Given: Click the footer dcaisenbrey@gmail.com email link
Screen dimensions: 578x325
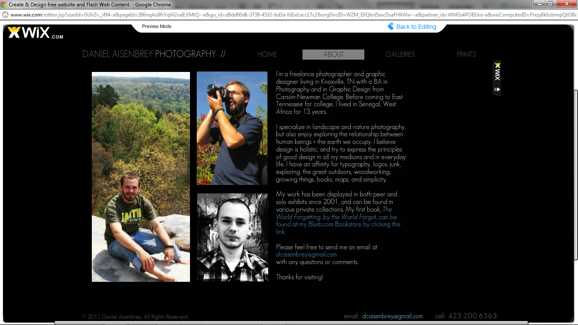Looking at the screenshot, I should point(393,316).
